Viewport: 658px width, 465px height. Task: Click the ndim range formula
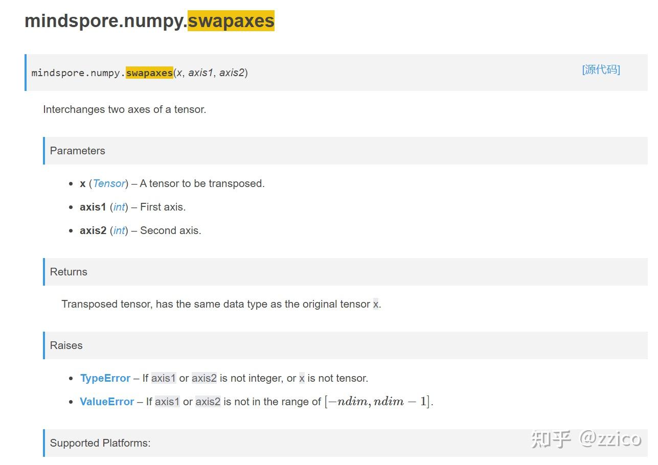point(378,402)
